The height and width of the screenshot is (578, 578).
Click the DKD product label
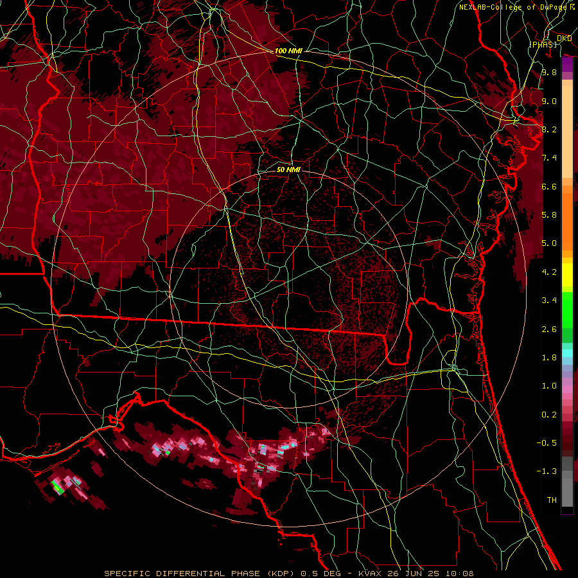(x=565, y=39)
